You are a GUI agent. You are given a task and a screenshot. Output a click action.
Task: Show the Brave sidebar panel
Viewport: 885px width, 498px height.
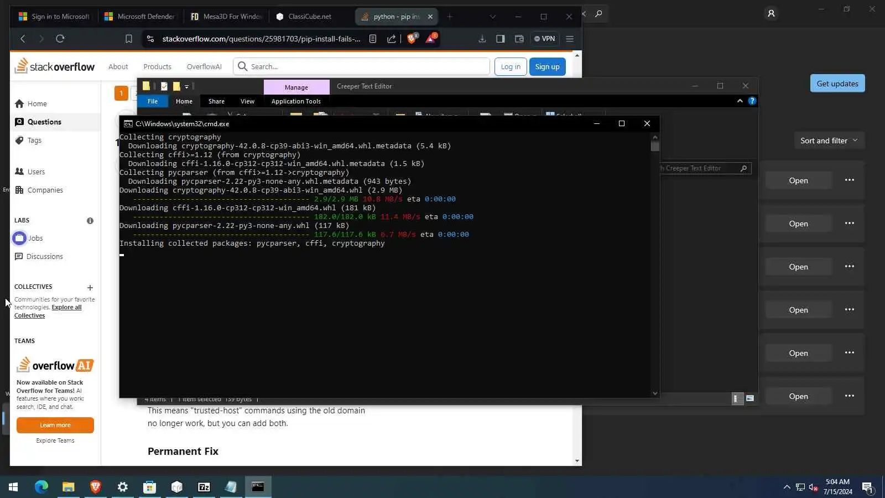point(501,39)
